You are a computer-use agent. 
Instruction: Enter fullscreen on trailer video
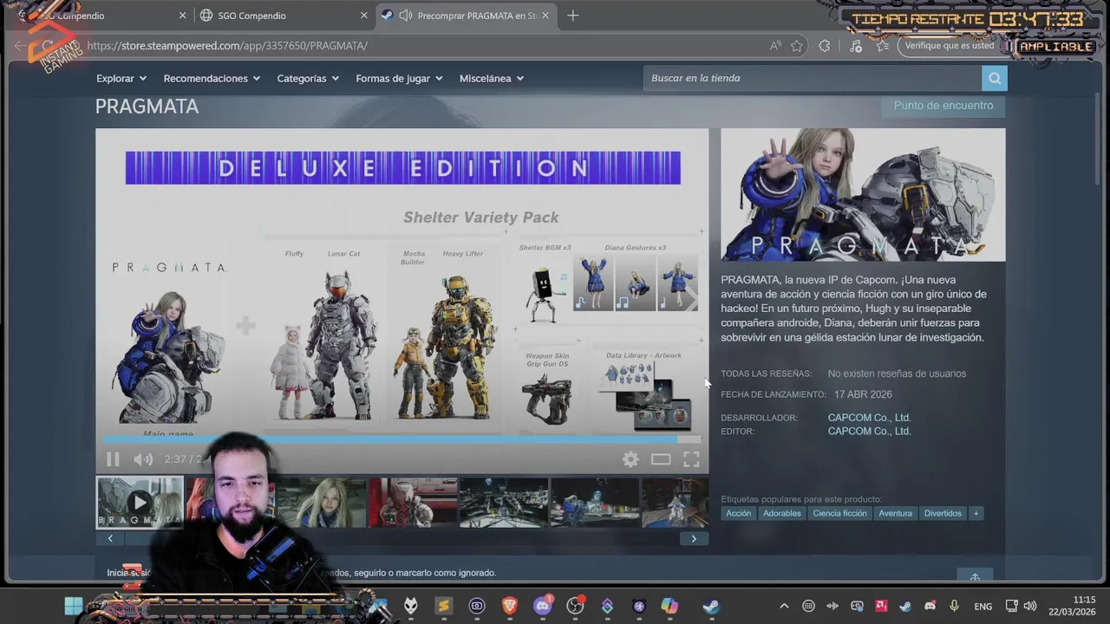pyautogui.click(x=691, y=459)
